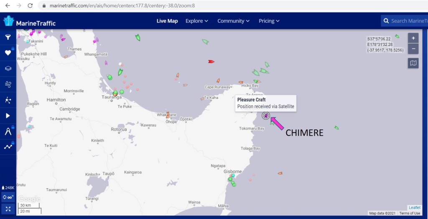Click the MarineTraffic logo
The image size is (428, 219).
pyautogui.click(x=29, y=22)
